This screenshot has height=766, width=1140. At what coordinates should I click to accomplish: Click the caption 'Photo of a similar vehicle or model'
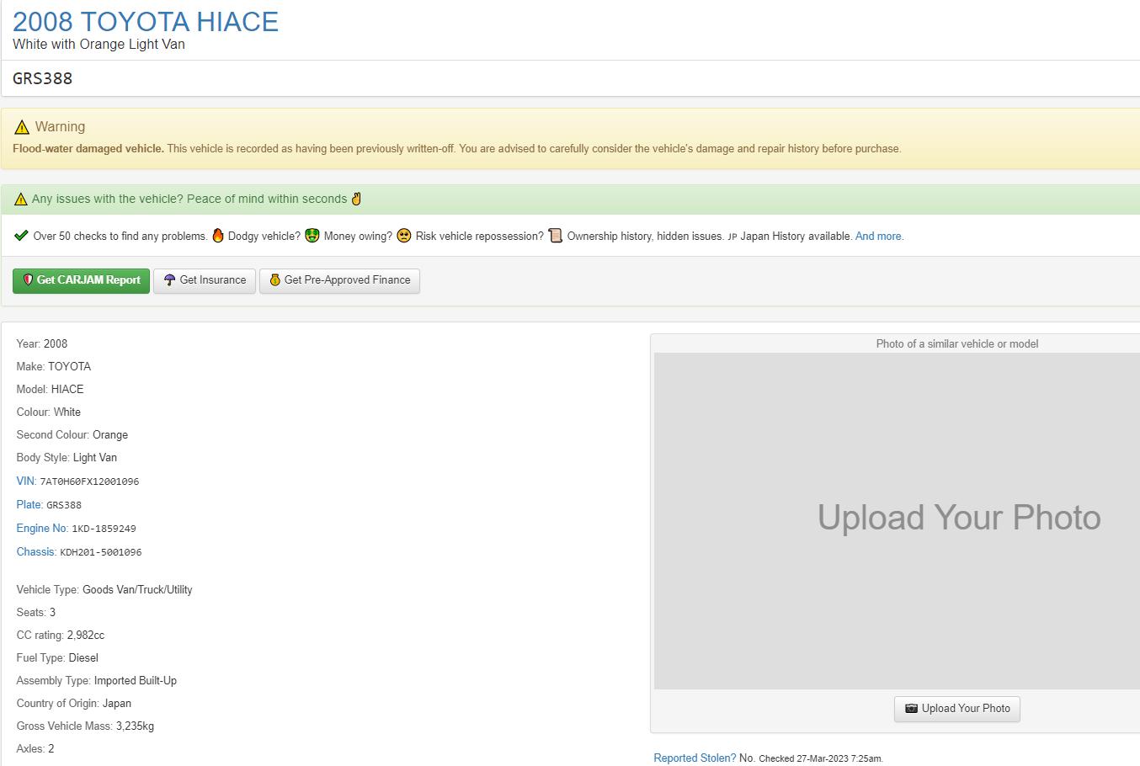tap(957, 344)
